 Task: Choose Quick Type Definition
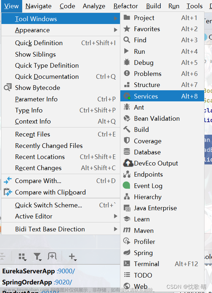[x=61, y=66]
